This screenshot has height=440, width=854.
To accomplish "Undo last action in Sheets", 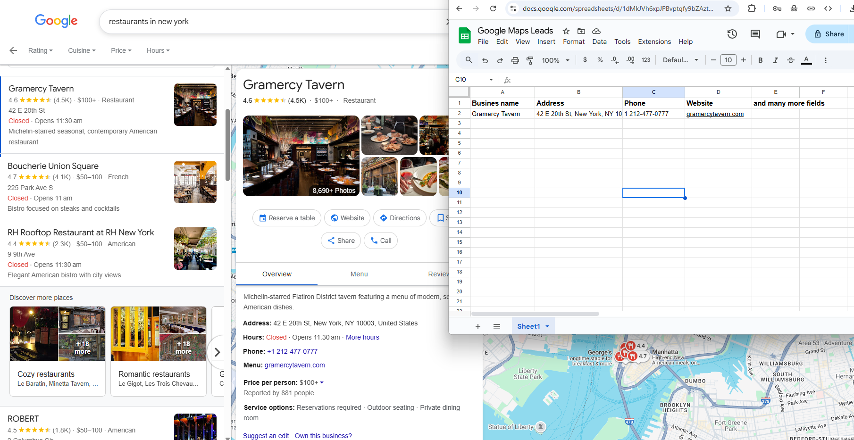I will coord(485,60).
